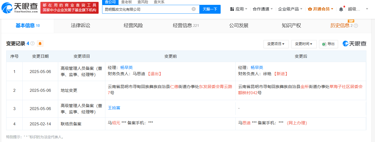Open the 开通会员 dropdown
The height and width of the screenshot is (142, 375).
[x=321, y=9]
